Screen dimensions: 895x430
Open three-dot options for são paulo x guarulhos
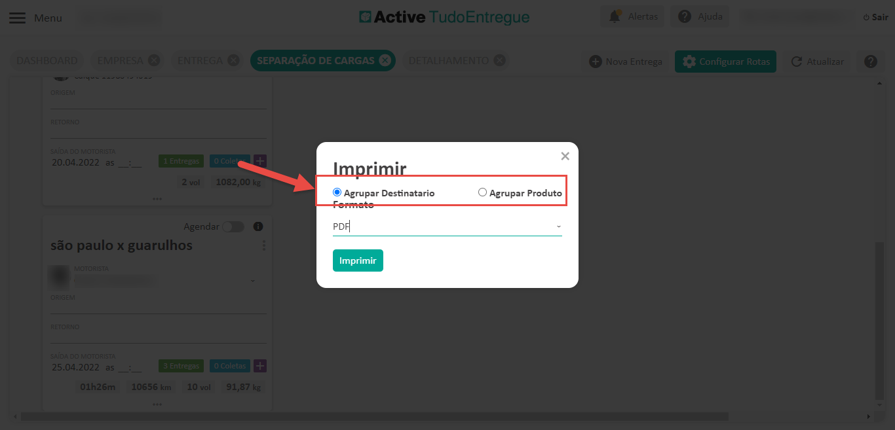click(x=264, y=245)
